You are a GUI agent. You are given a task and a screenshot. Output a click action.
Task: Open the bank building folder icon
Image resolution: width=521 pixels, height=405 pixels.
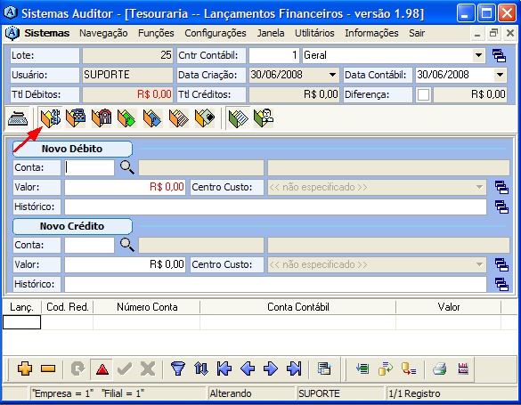(x=102, y=118)
